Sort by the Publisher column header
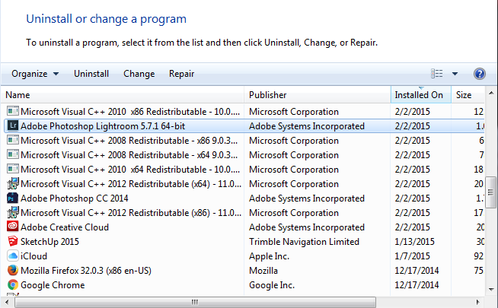The height and width of the screenshot is (308, 498). pyautogui.click(x=318, y=95)
